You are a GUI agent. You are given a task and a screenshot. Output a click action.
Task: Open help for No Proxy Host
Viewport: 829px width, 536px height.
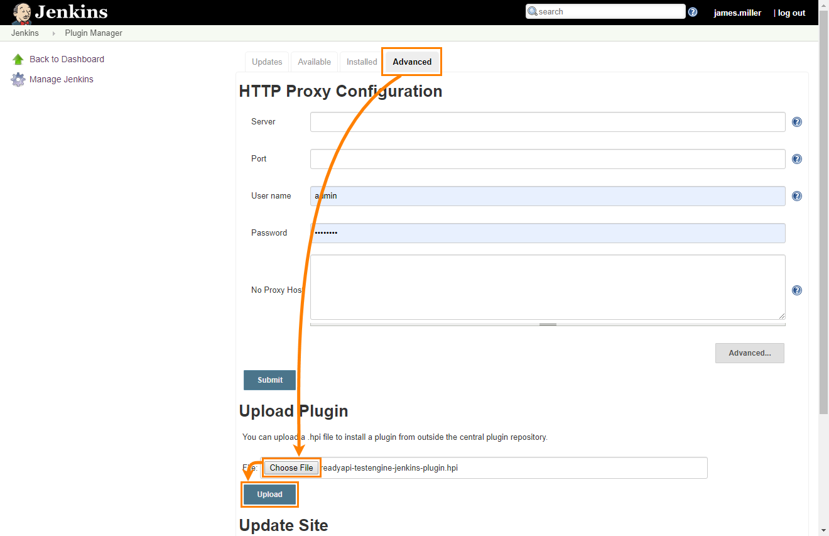796,290
